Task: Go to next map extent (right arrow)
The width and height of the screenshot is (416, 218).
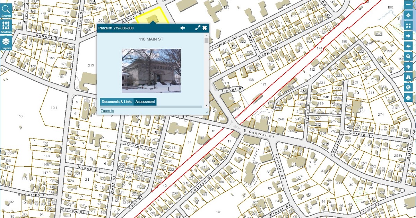Action: coord(408,36)
